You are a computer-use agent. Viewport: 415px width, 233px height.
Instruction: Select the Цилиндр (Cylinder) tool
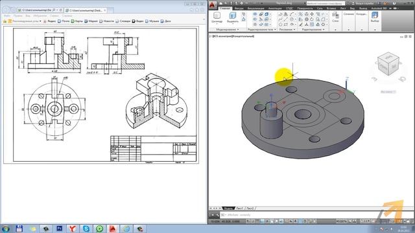tap(217, 17)
